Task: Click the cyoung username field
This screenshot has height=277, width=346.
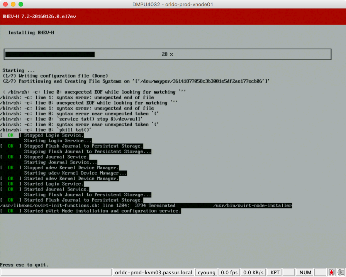Action: click(206, 272)
